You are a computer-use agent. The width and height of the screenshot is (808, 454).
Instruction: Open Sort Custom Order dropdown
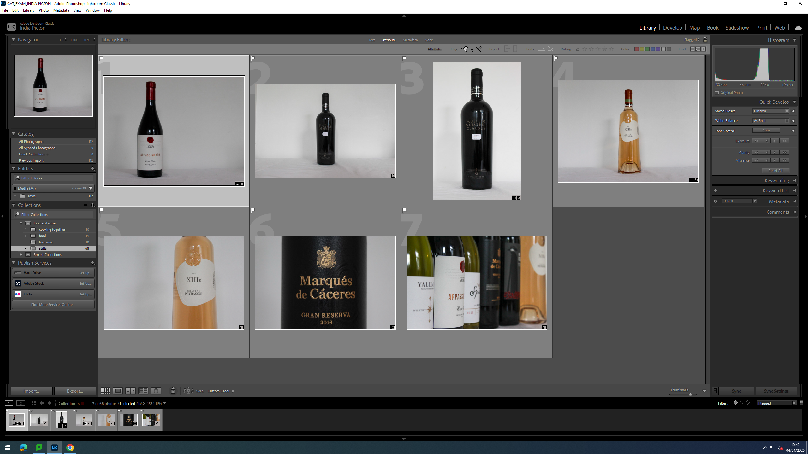coord(221,391)
